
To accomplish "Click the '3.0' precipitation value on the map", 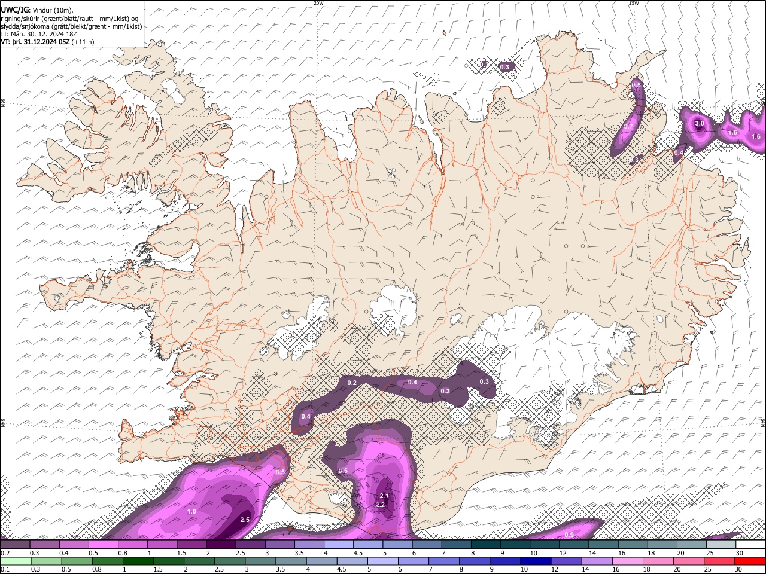I will [699, 124].
